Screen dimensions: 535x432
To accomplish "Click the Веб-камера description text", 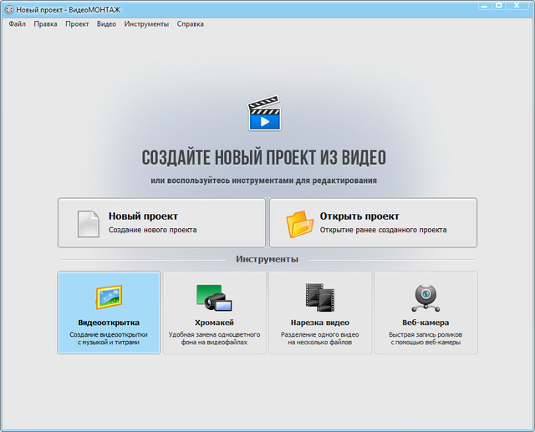I will tap(425, 338).
